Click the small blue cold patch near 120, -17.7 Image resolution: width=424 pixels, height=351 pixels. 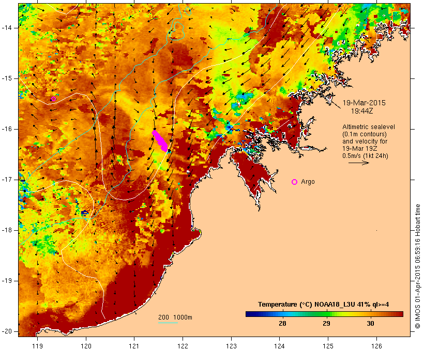(85, 213)
